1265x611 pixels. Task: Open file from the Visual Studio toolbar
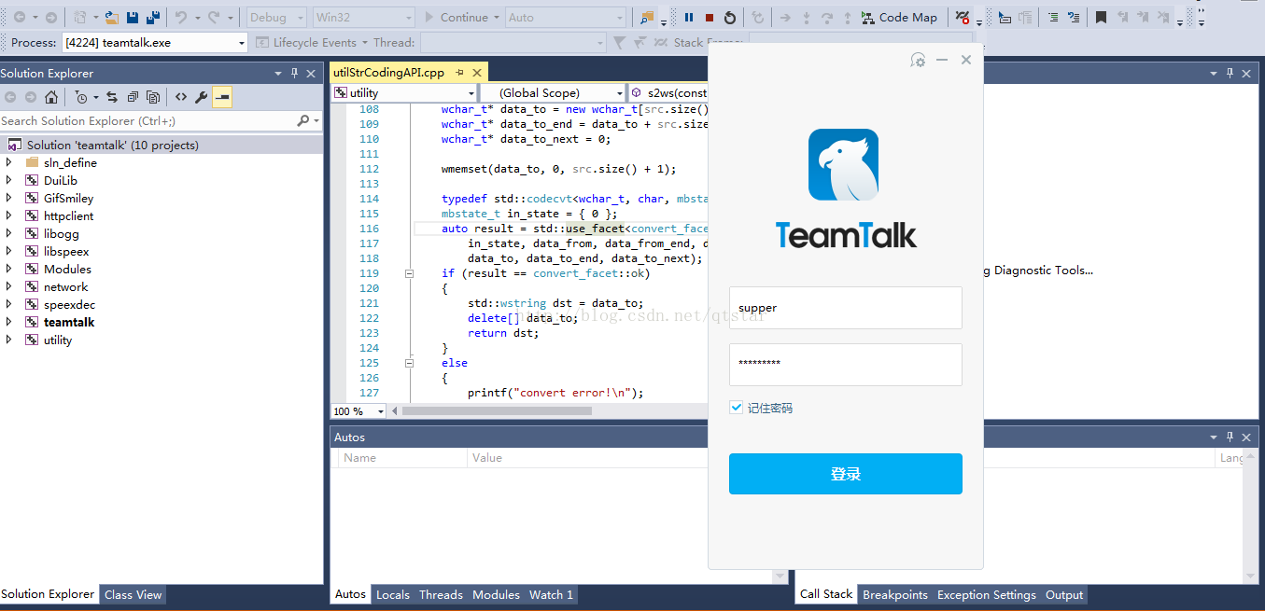tap(112, 17)
